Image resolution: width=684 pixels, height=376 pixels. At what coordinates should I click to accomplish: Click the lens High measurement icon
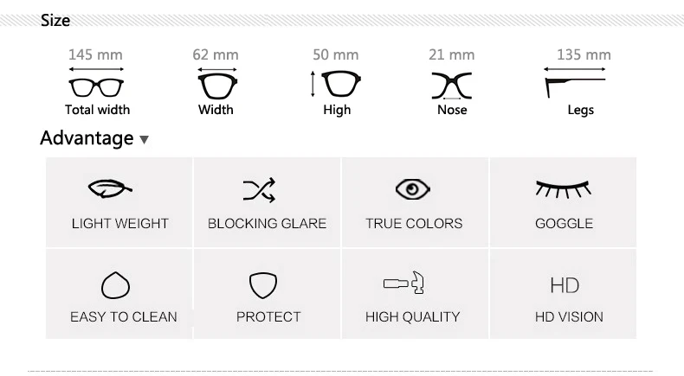point(338,85)
